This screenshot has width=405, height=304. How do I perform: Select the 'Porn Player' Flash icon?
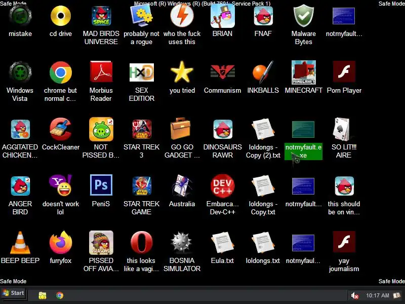(x=344, y=71)
